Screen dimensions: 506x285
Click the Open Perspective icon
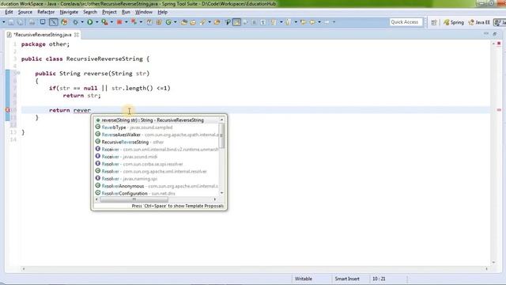[x=434, y=22]
